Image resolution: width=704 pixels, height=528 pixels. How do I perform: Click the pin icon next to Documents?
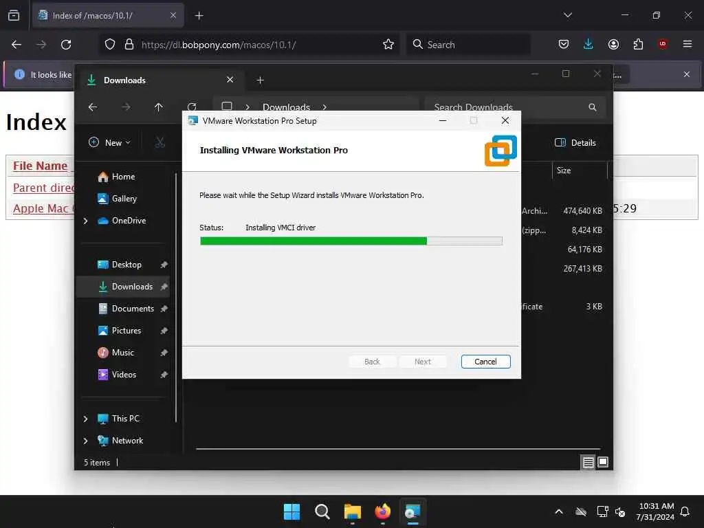point(164,309)
